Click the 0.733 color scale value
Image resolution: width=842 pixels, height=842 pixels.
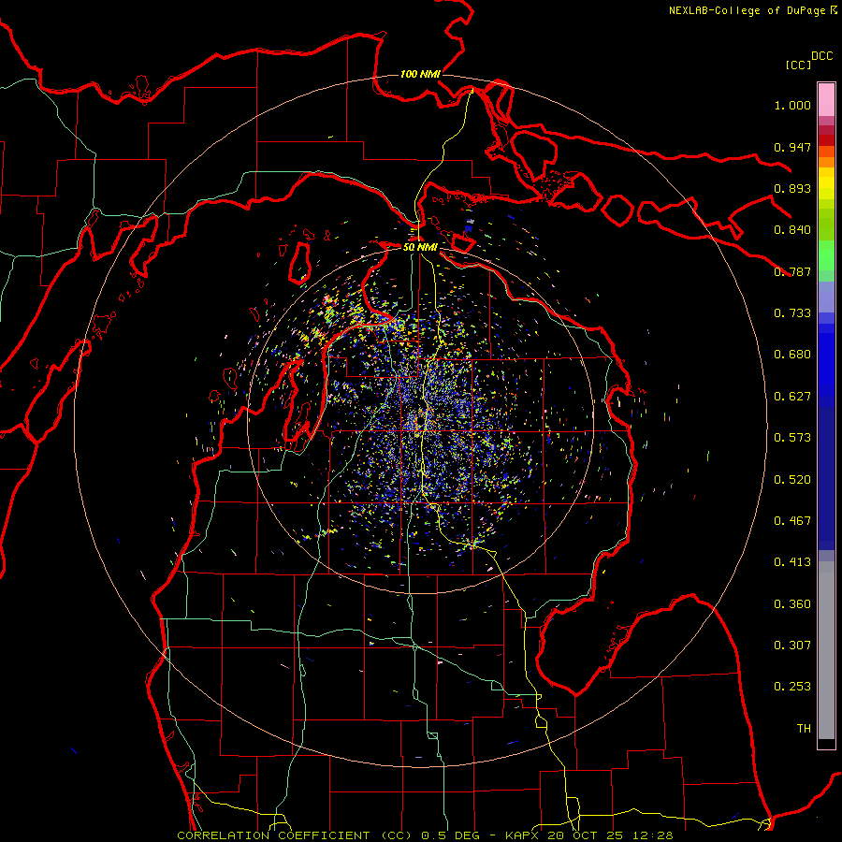[792, 313]
